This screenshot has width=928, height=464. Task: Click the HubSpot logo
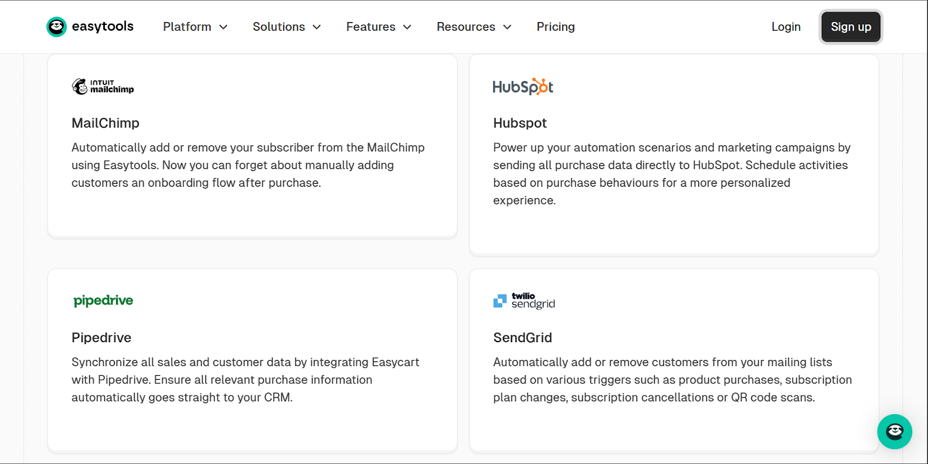click(x=523, y=86)
